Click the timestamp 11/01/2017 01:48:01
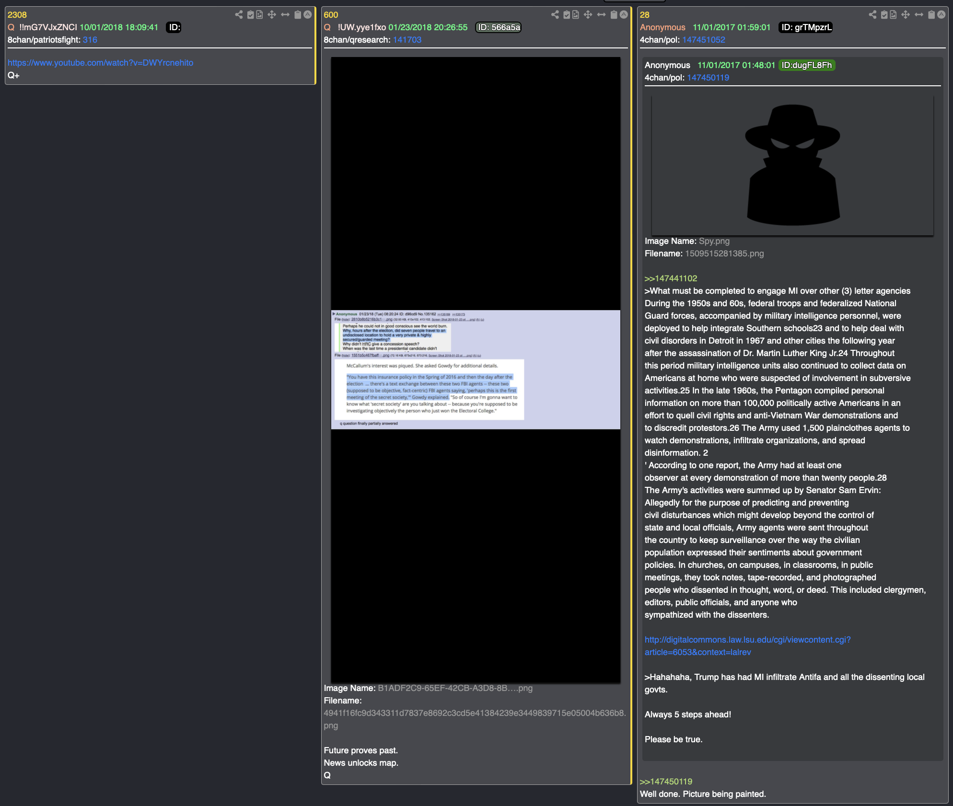 [x=736, y=65]
